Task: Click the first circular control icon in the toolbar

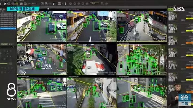Action: [x=71, y=4]
